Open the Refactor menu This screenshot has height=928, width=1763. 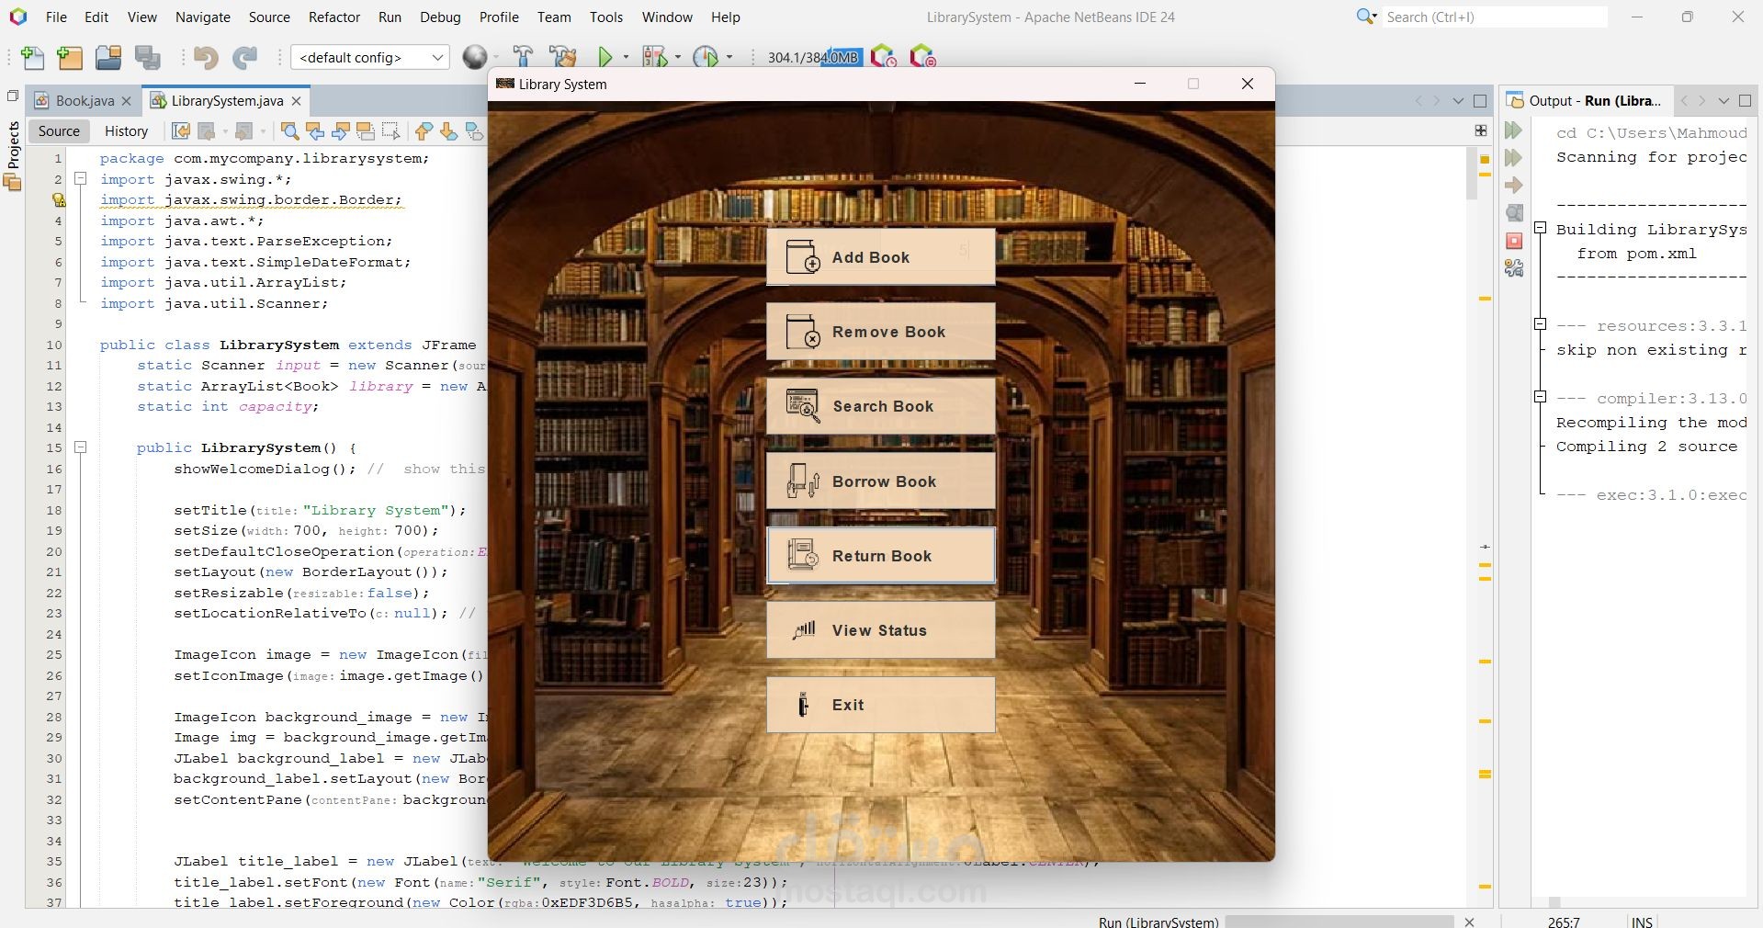(x=334, y=17)
